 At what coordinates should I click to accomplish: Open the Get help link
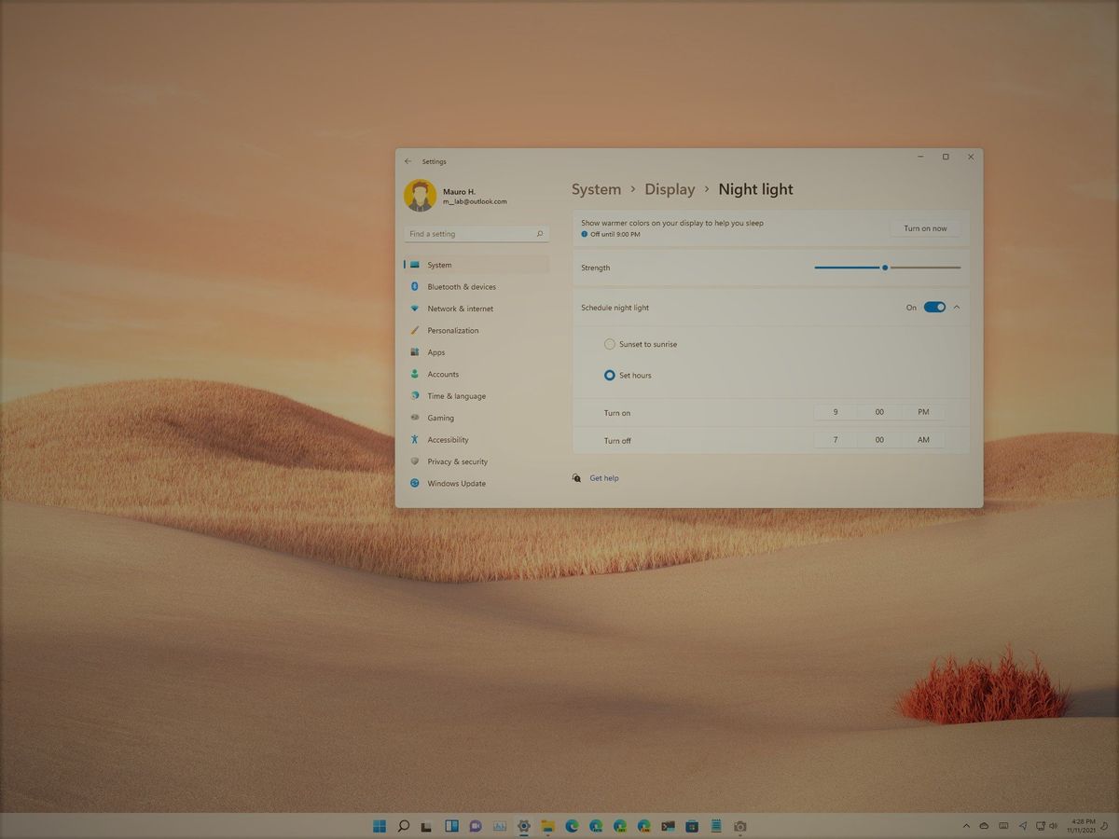click(x=604, y=478)
